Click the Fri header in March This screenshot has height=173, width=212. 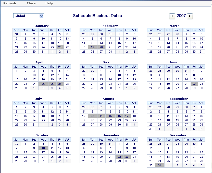pos(194,30)
